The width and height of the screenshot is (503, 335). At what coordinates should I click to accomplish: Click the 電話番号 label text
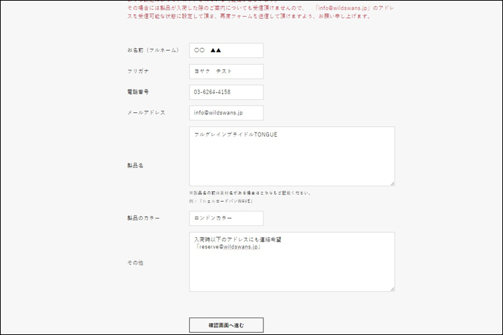pyautogui.click(x=138, y=92)
